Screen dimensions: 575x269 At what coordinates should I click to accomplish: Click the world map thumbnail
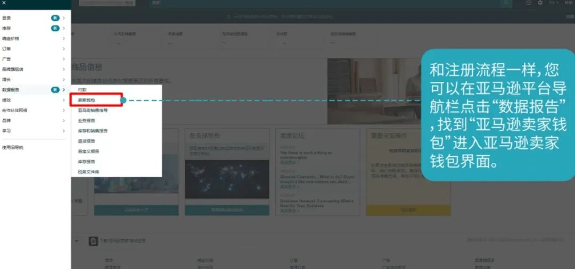(227, 179)
